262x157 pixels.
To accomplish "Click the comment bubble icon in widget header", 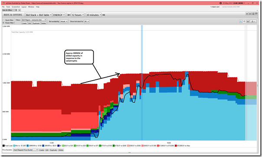I will coord(256,14).
